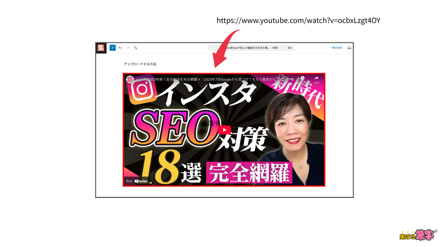Open the document overview list icon

136,48
